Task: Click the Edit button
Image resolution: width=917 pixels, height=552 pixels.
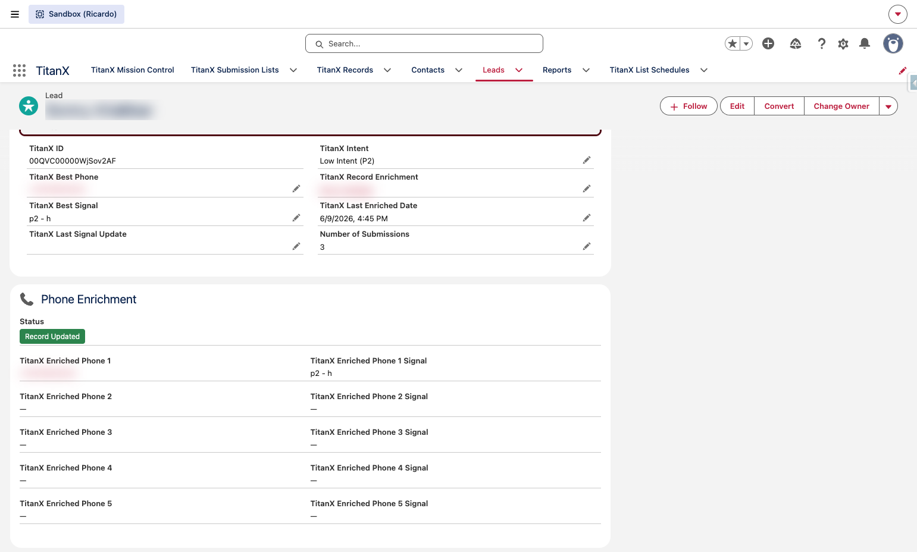Action: pos(737,106)
